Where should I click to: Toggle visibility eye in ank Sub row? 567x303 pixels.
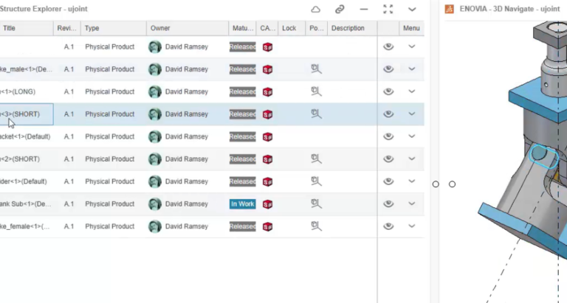pos(388,203)
